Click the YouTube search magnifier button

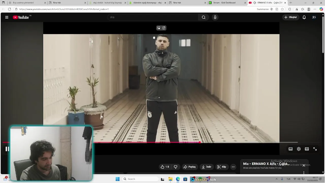204,17
